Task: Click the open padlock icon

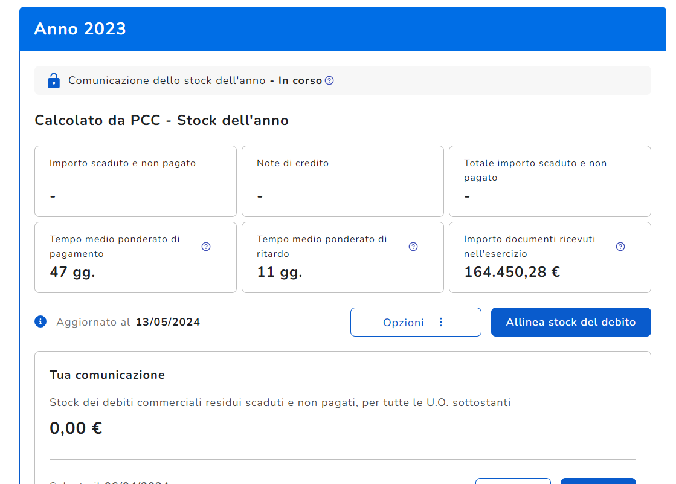Action: 54,80
